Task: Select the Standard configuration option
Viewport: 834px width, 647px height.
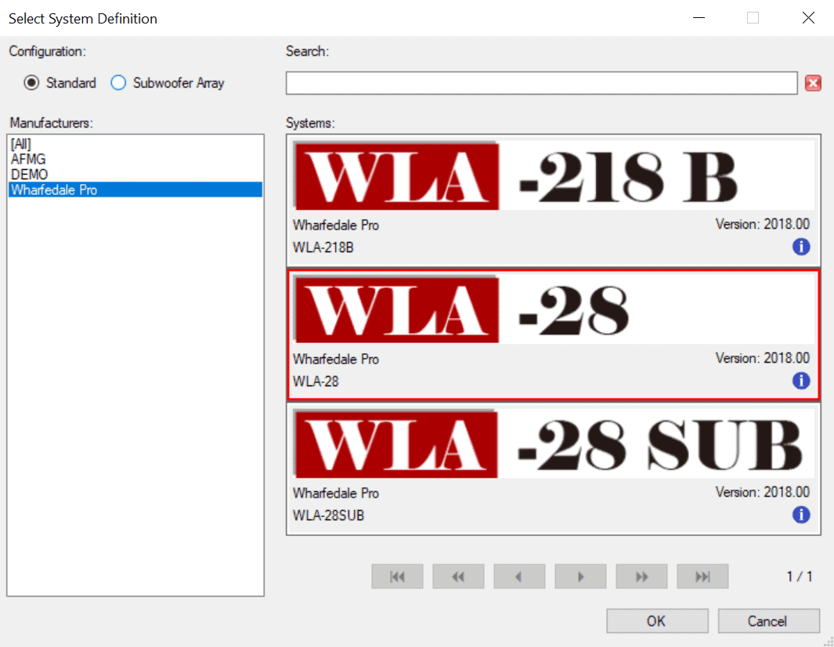Action: click(60, 83)
